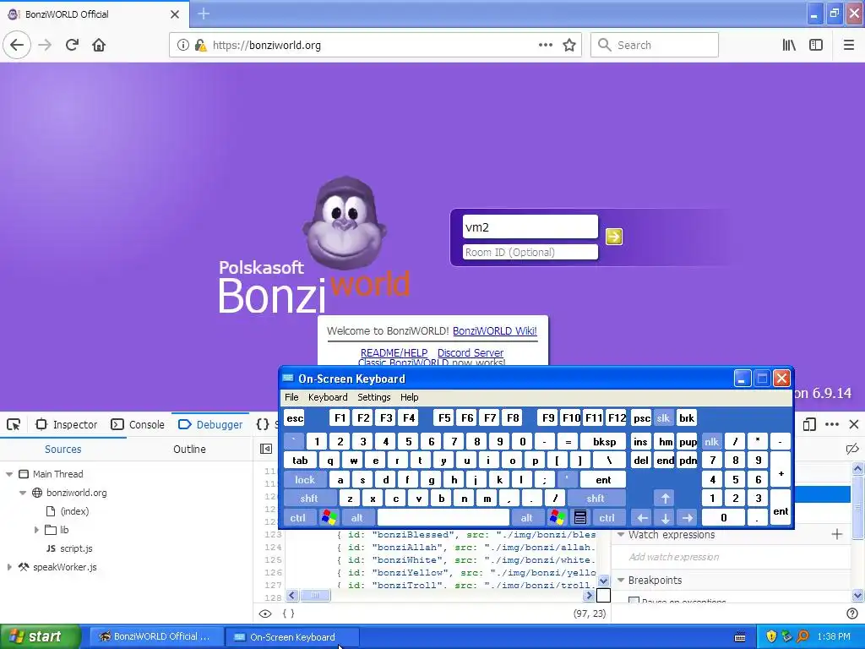Close the developer tools panel

click(854, 424)
